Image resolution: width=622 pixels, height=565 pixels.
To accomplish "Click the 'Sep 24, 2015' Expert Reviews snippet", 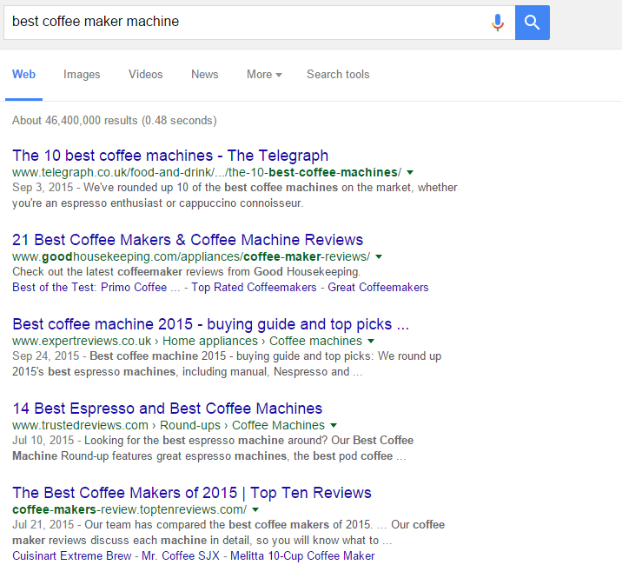I will click(227, 363).
